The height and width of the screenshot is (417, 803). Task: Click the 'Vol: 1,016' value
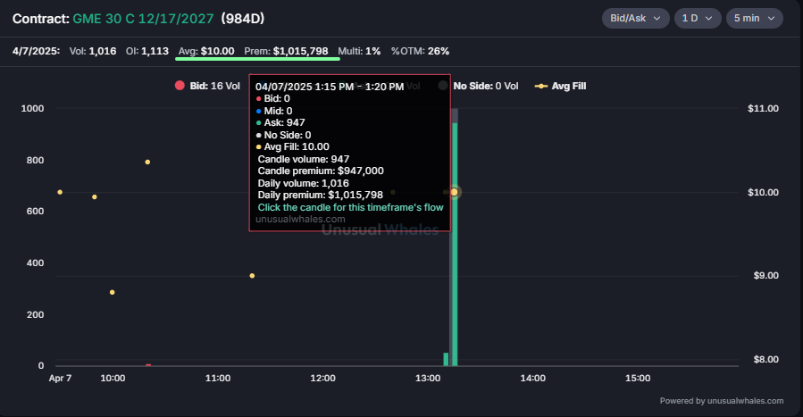pos(93,51)
